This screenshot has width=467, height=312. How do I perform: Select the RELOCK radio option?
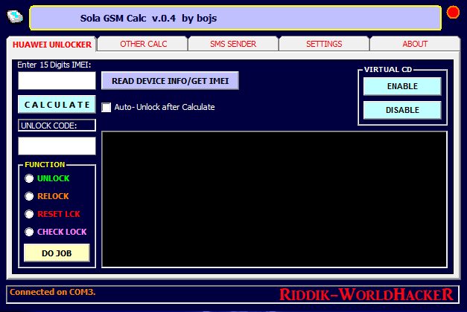pos(29,196)
